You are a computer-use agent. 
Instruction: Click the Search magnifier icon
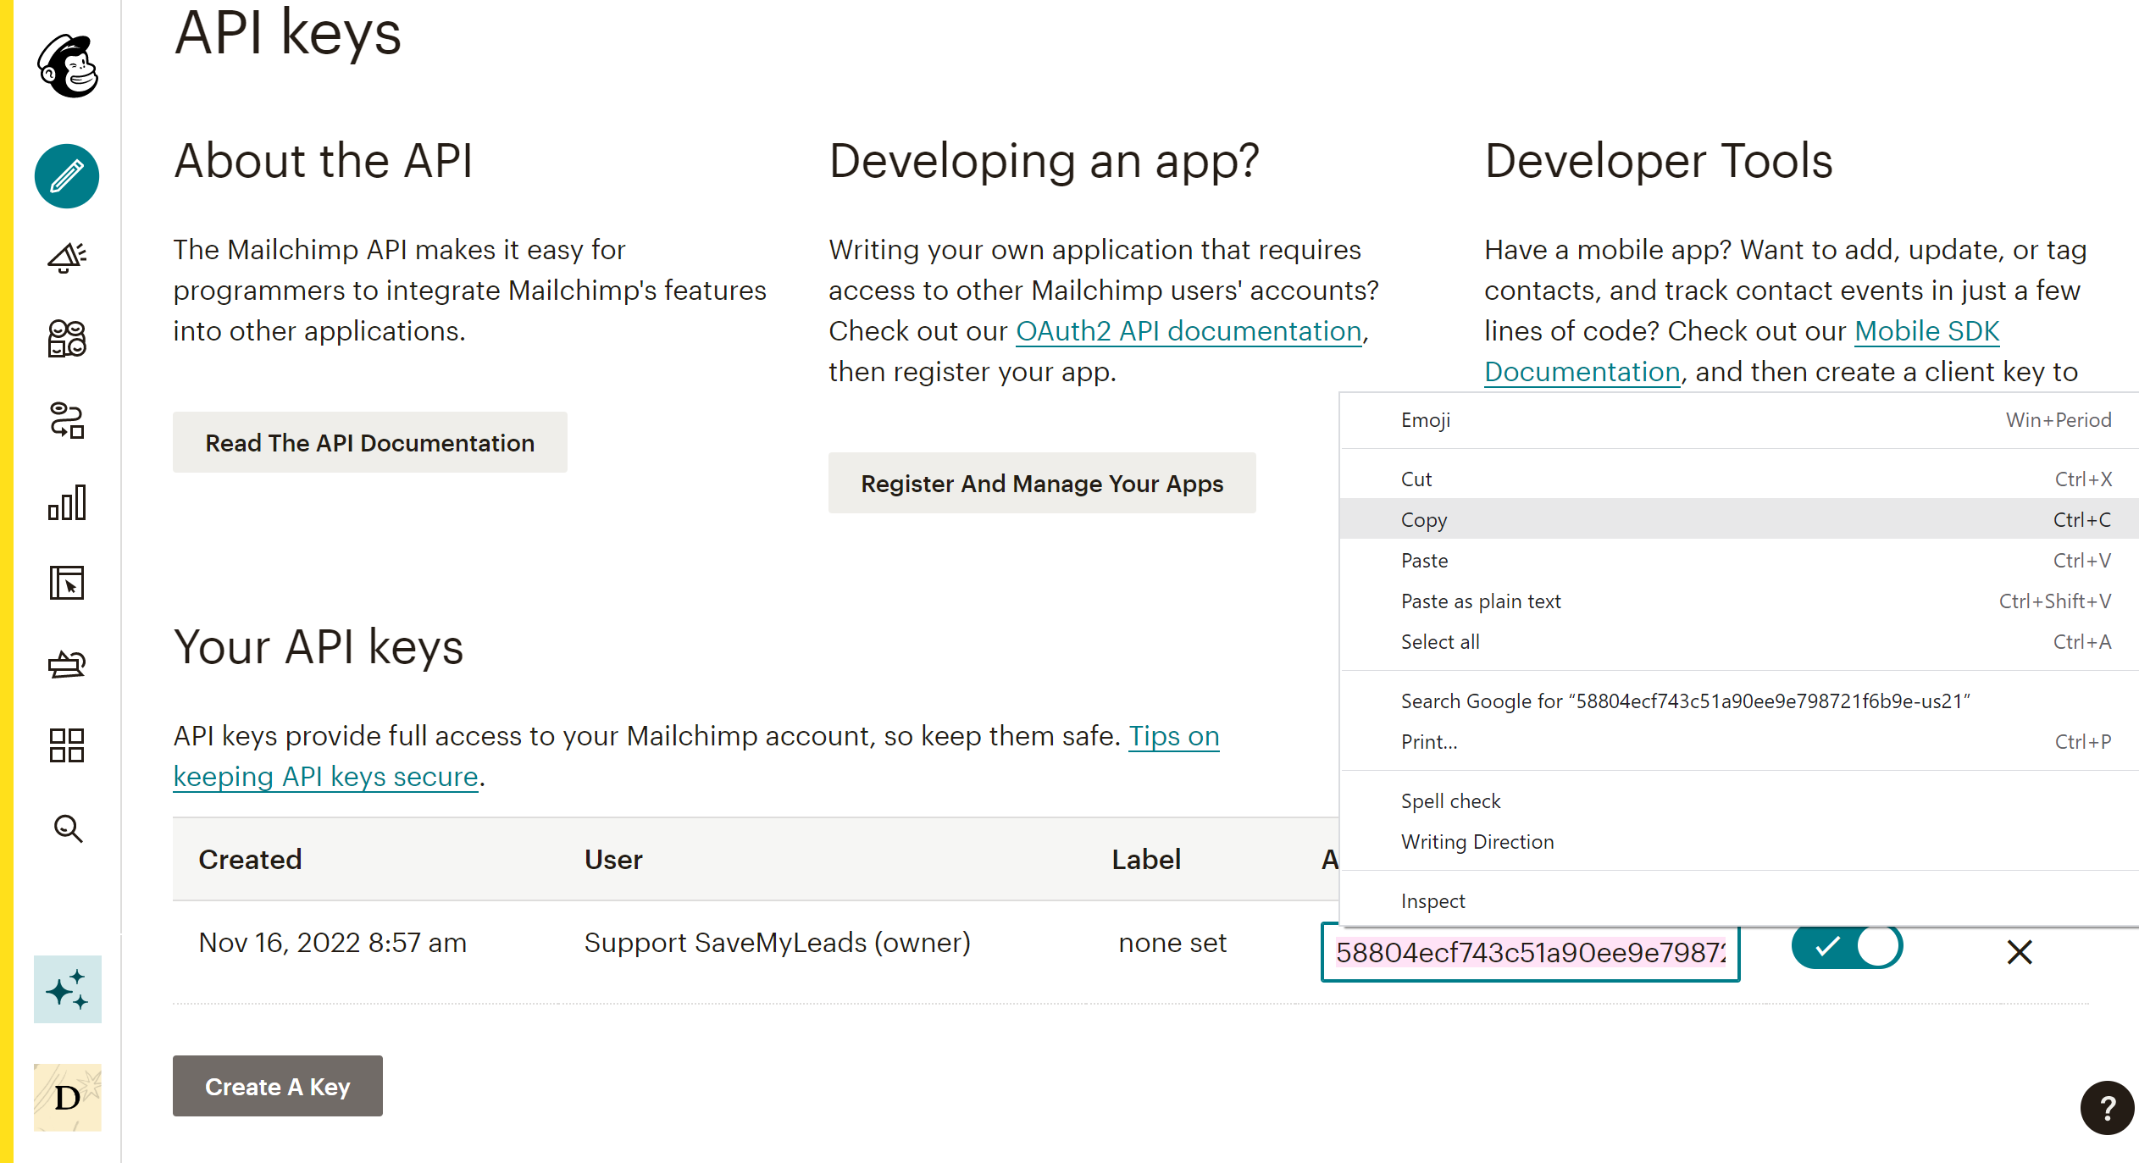tap(68, 828)
